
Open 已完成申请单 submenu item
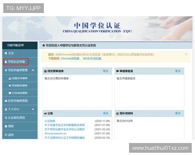[x=19, y=93]
